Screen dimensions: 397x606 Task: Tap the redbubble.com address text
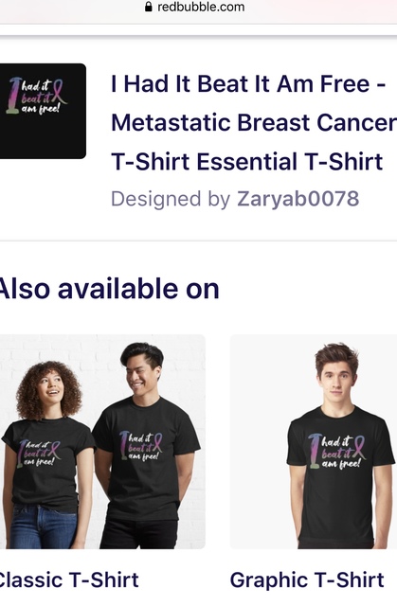tap(201, 7)
